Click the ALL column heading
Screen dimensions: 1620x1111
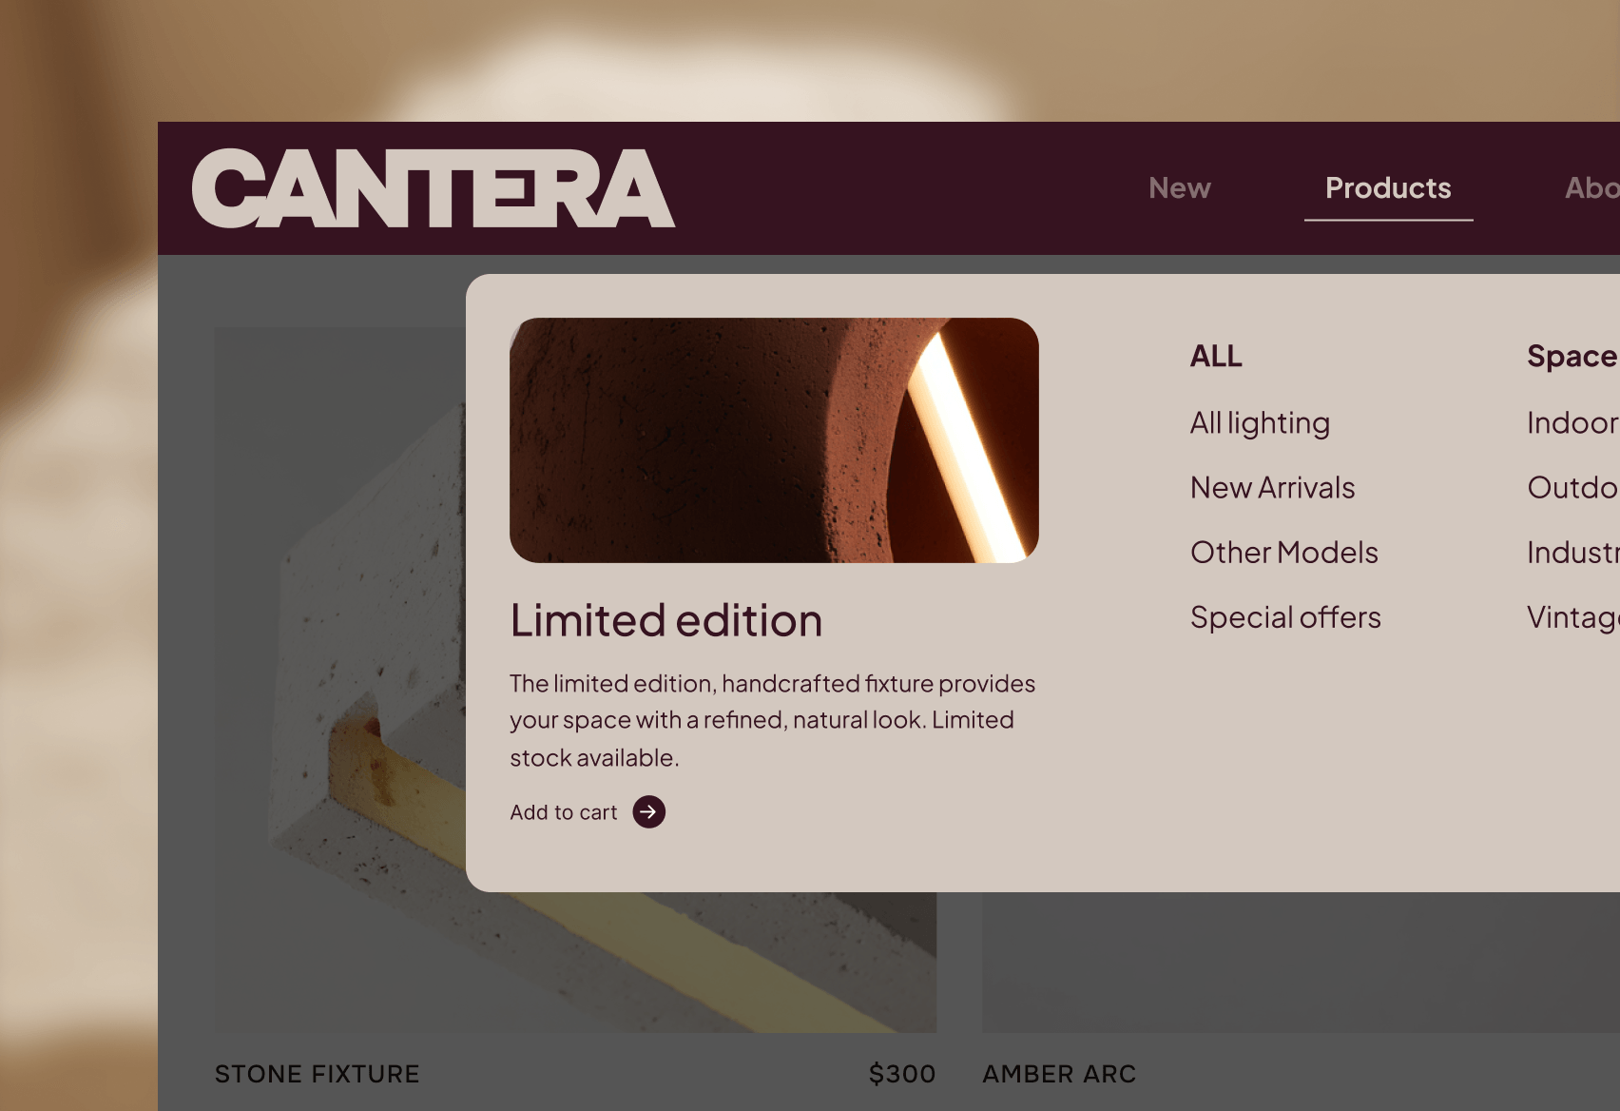click(x=1216, y=357)
